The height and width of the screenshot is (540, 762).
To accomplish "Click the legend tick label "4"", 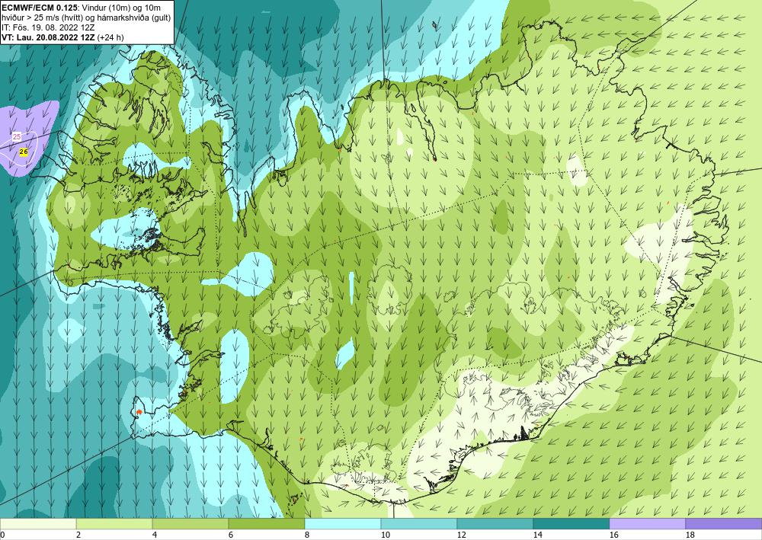I will coord(155,535).
